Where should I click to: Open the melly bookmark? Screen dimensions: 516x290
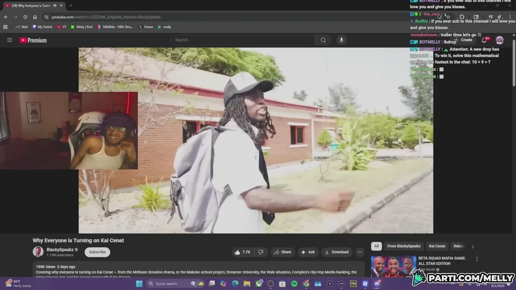[x=164, y=27]
